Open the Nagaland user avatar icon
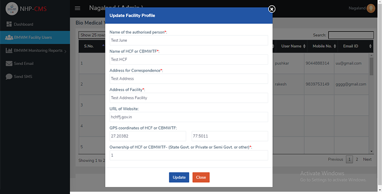 tap(371, 8)
